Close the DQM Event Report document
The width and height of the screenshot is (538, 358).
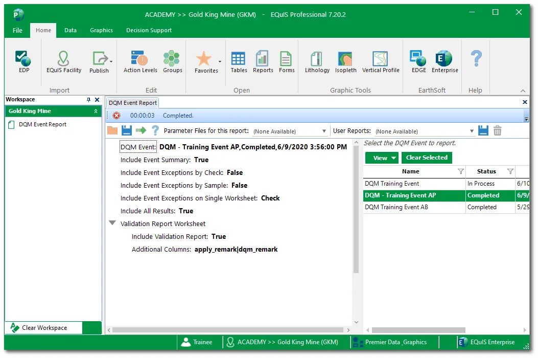pyautogui.click(x=525, y=102)
